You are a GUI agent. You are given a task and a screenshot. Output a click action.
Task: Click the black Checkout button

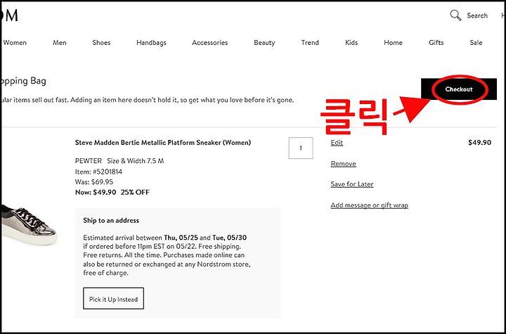coord(458,89)
